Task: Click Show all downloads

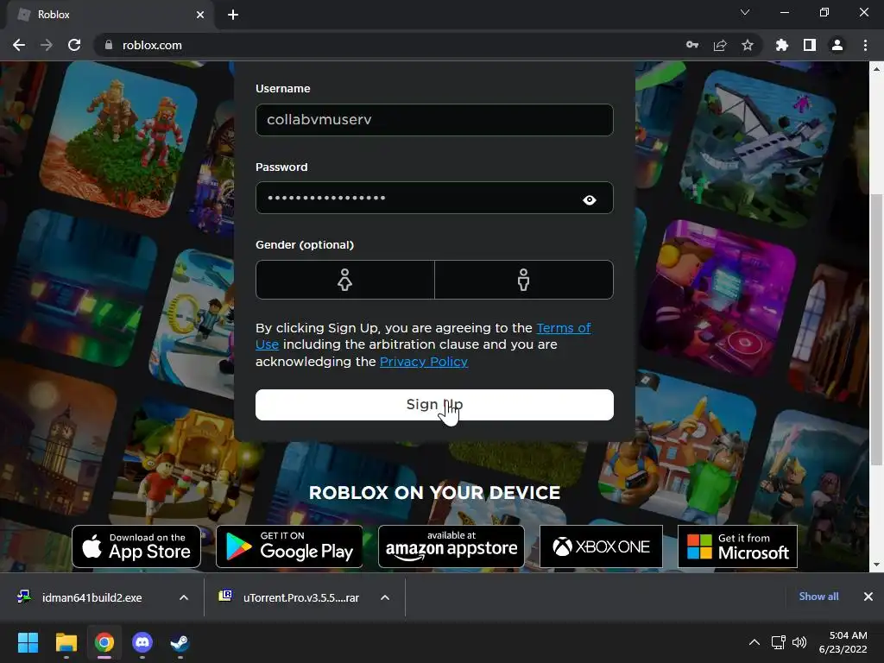Action: (x=818, y=597)
